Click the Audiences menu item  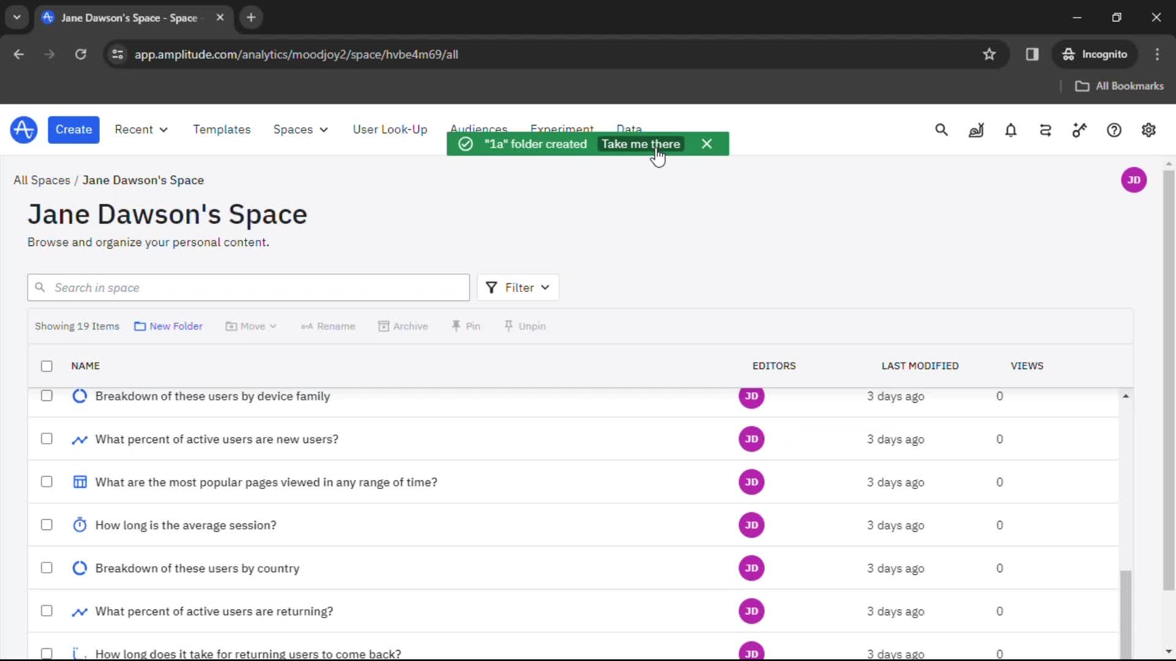(478, 129)
